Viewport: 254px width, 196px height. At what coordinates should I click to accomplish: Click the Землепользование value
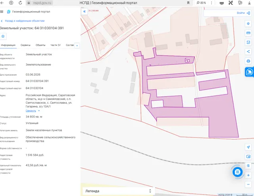click(38, 65)
